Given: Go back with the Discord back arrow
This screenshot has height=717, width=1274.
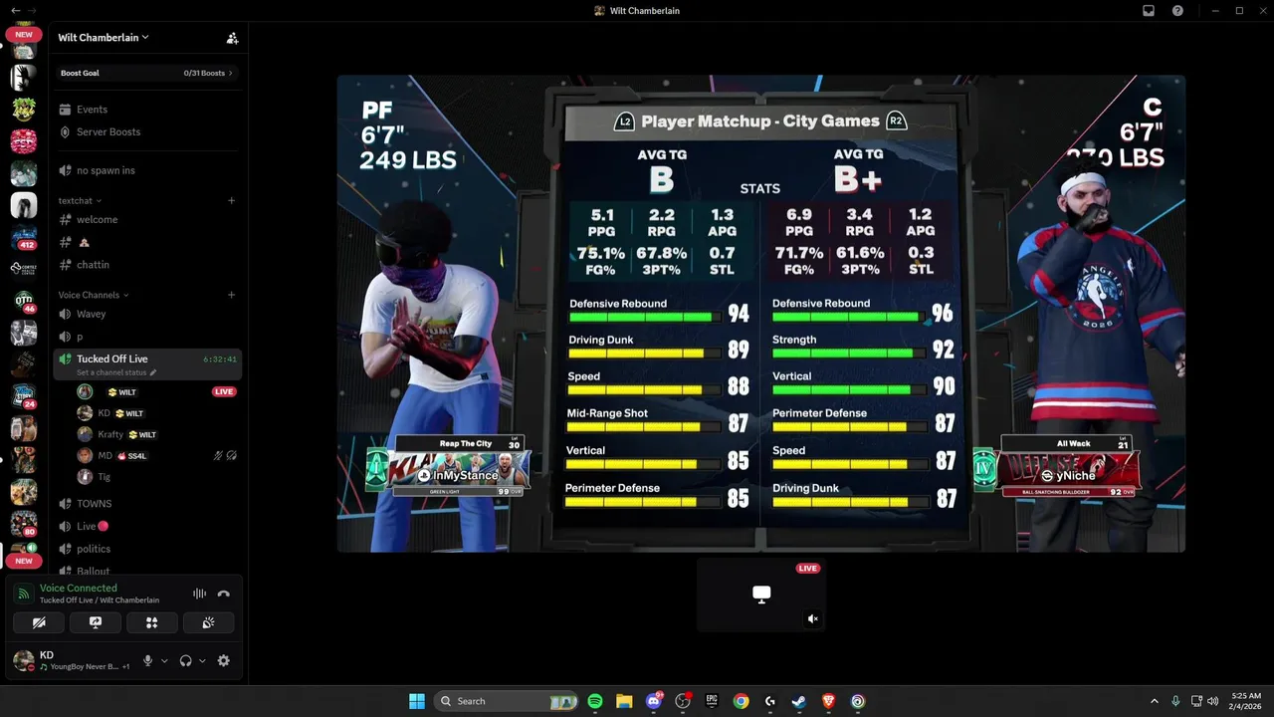Looking at the screenshot, I should [15, 10].
